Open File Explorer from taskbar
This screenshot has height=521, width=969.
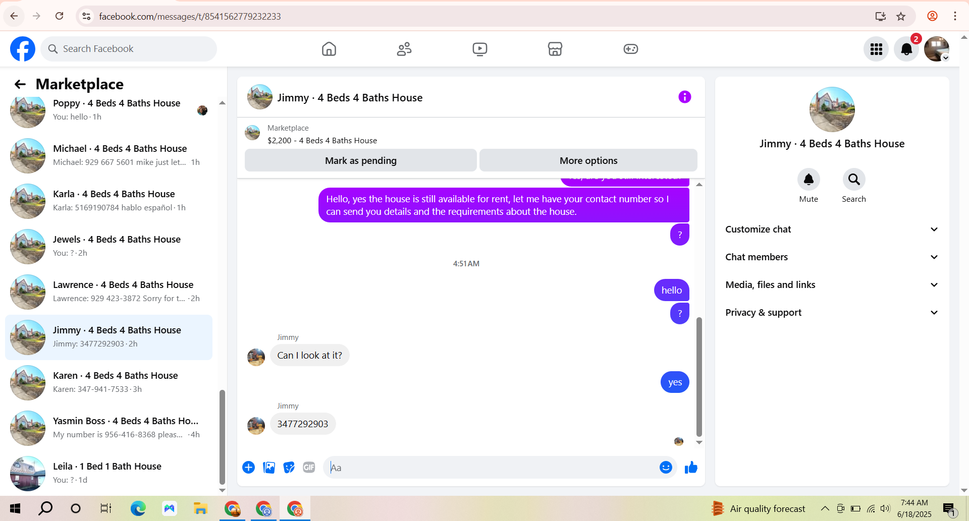tap(200, 508)
